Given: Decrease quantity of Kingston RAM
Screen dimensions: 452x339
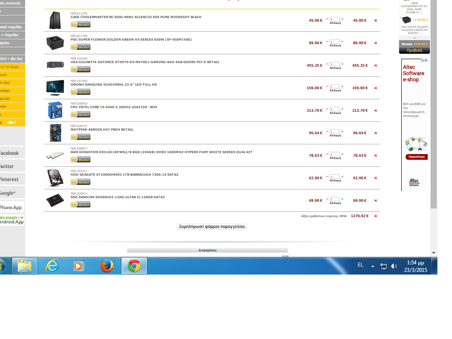Looking at the screenshot, I should click(x=327, y=154).
